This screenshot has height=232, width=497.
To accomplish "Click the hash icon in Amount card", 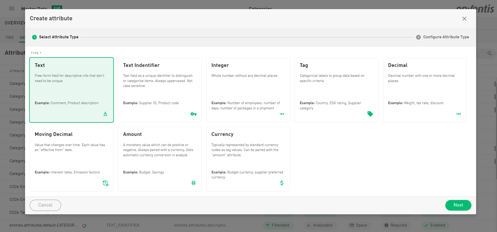I will [x=193, y=183].
